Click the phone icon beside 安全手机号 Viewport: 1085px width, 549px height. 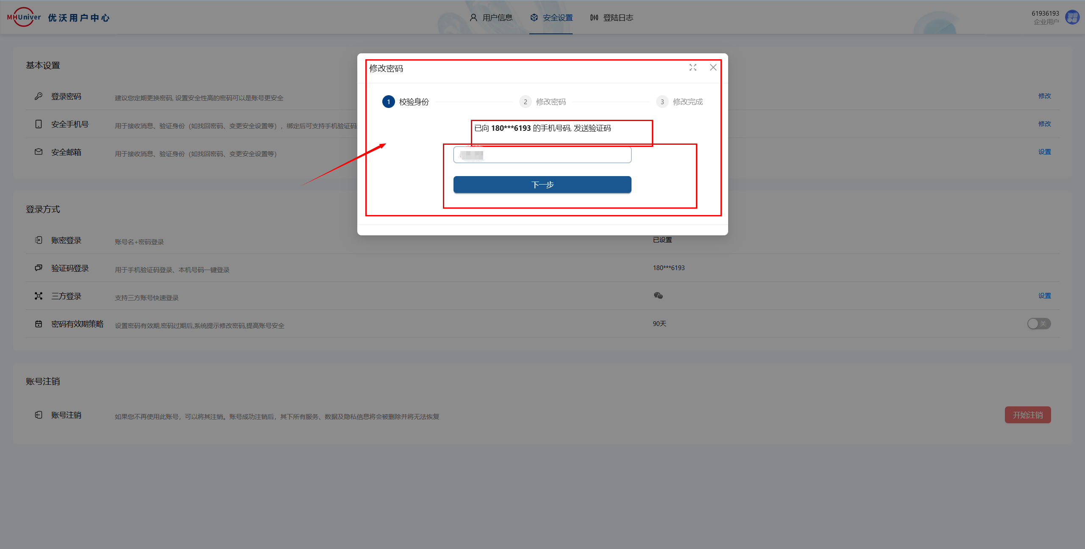point(39,124)
